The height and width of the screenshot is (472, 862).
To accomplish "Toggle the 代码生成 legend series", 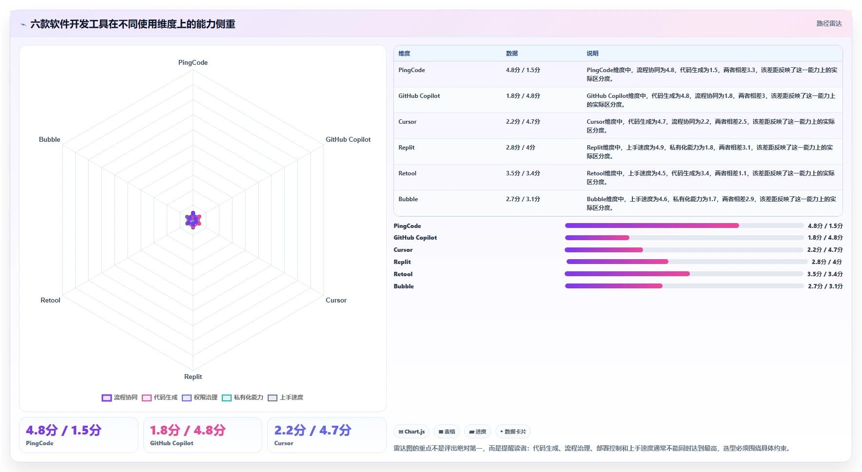I will pyautogui.click(x=159, y=397).
